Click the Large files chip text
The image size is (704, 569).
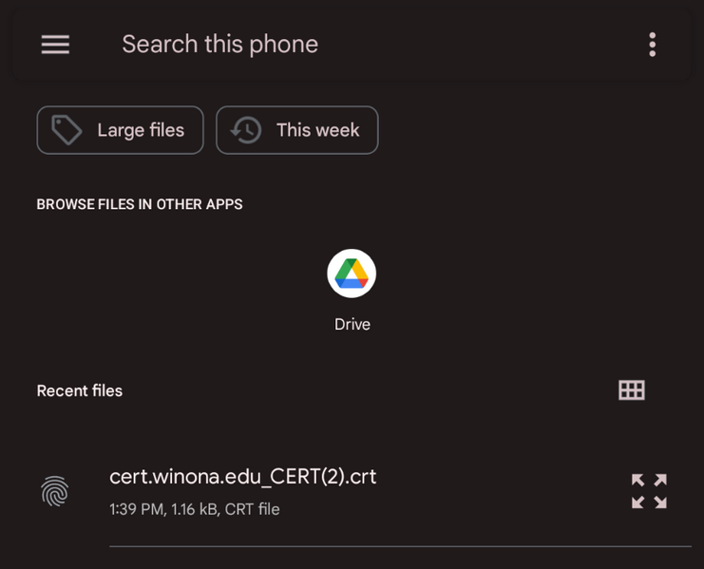141,130
